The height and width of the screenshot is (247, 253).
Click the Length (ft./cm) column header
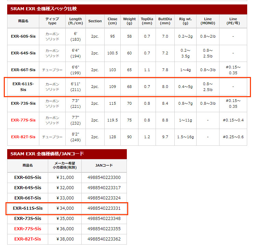point(76,21)
